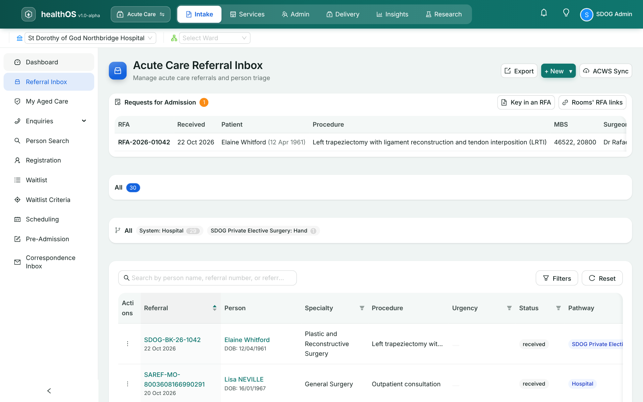Click the ward hierarchy icon
Viewport: 643px width, 402px height.
pyautogui.click(x=174, y=38)
